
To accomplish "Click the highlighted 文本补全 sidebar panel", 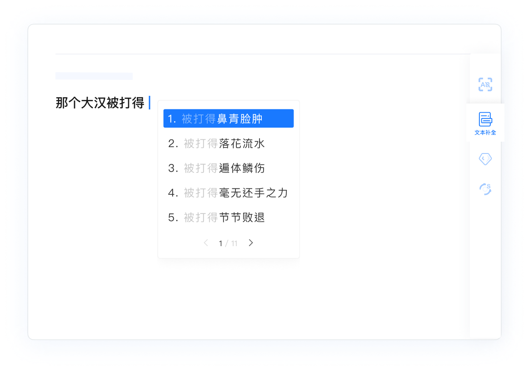I will pos(485,123).
